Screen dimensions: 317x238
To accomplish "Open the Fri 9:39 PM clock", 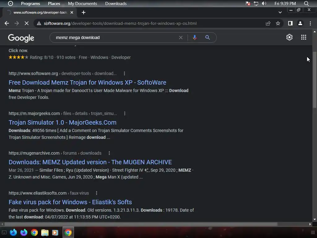I will coord(285,3).
